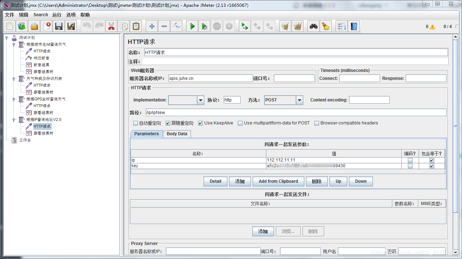Collapse the 根据城市名/id查询天气 thread group
Screen dimensions: 462x259
tap(14, 45)
